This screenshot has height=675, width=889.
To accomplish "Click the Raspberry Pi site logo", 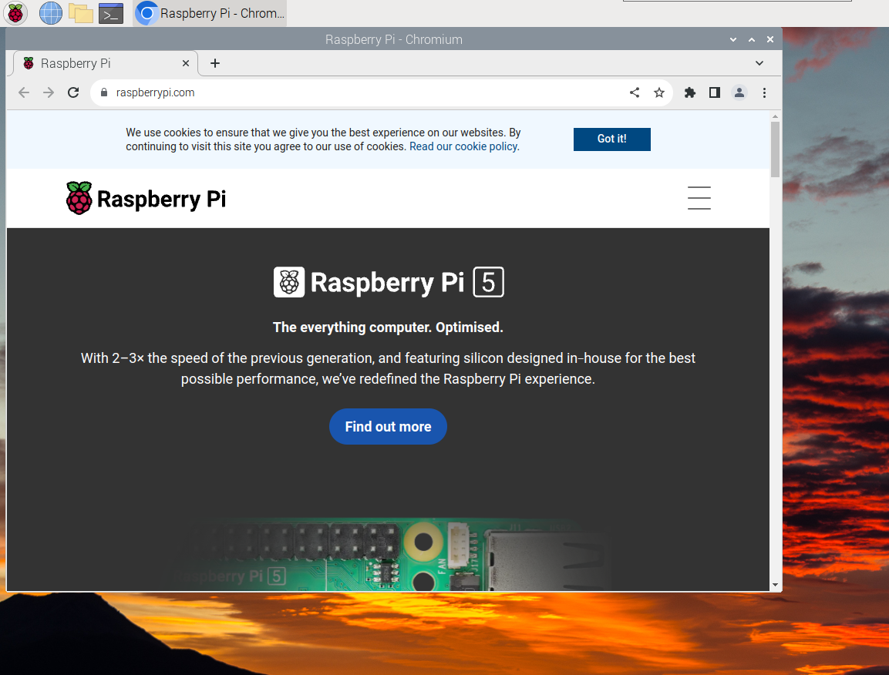I will click(x=146, y=198).
